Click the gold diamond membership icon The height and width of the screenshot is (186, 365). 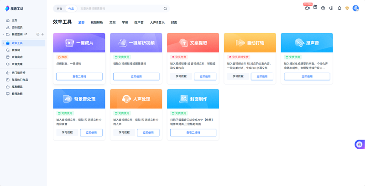click(x=347, y=8)
